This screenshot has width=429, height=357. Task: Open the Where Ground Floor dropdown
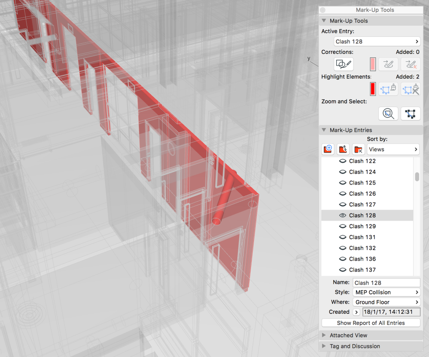click(x=386, y=302)
